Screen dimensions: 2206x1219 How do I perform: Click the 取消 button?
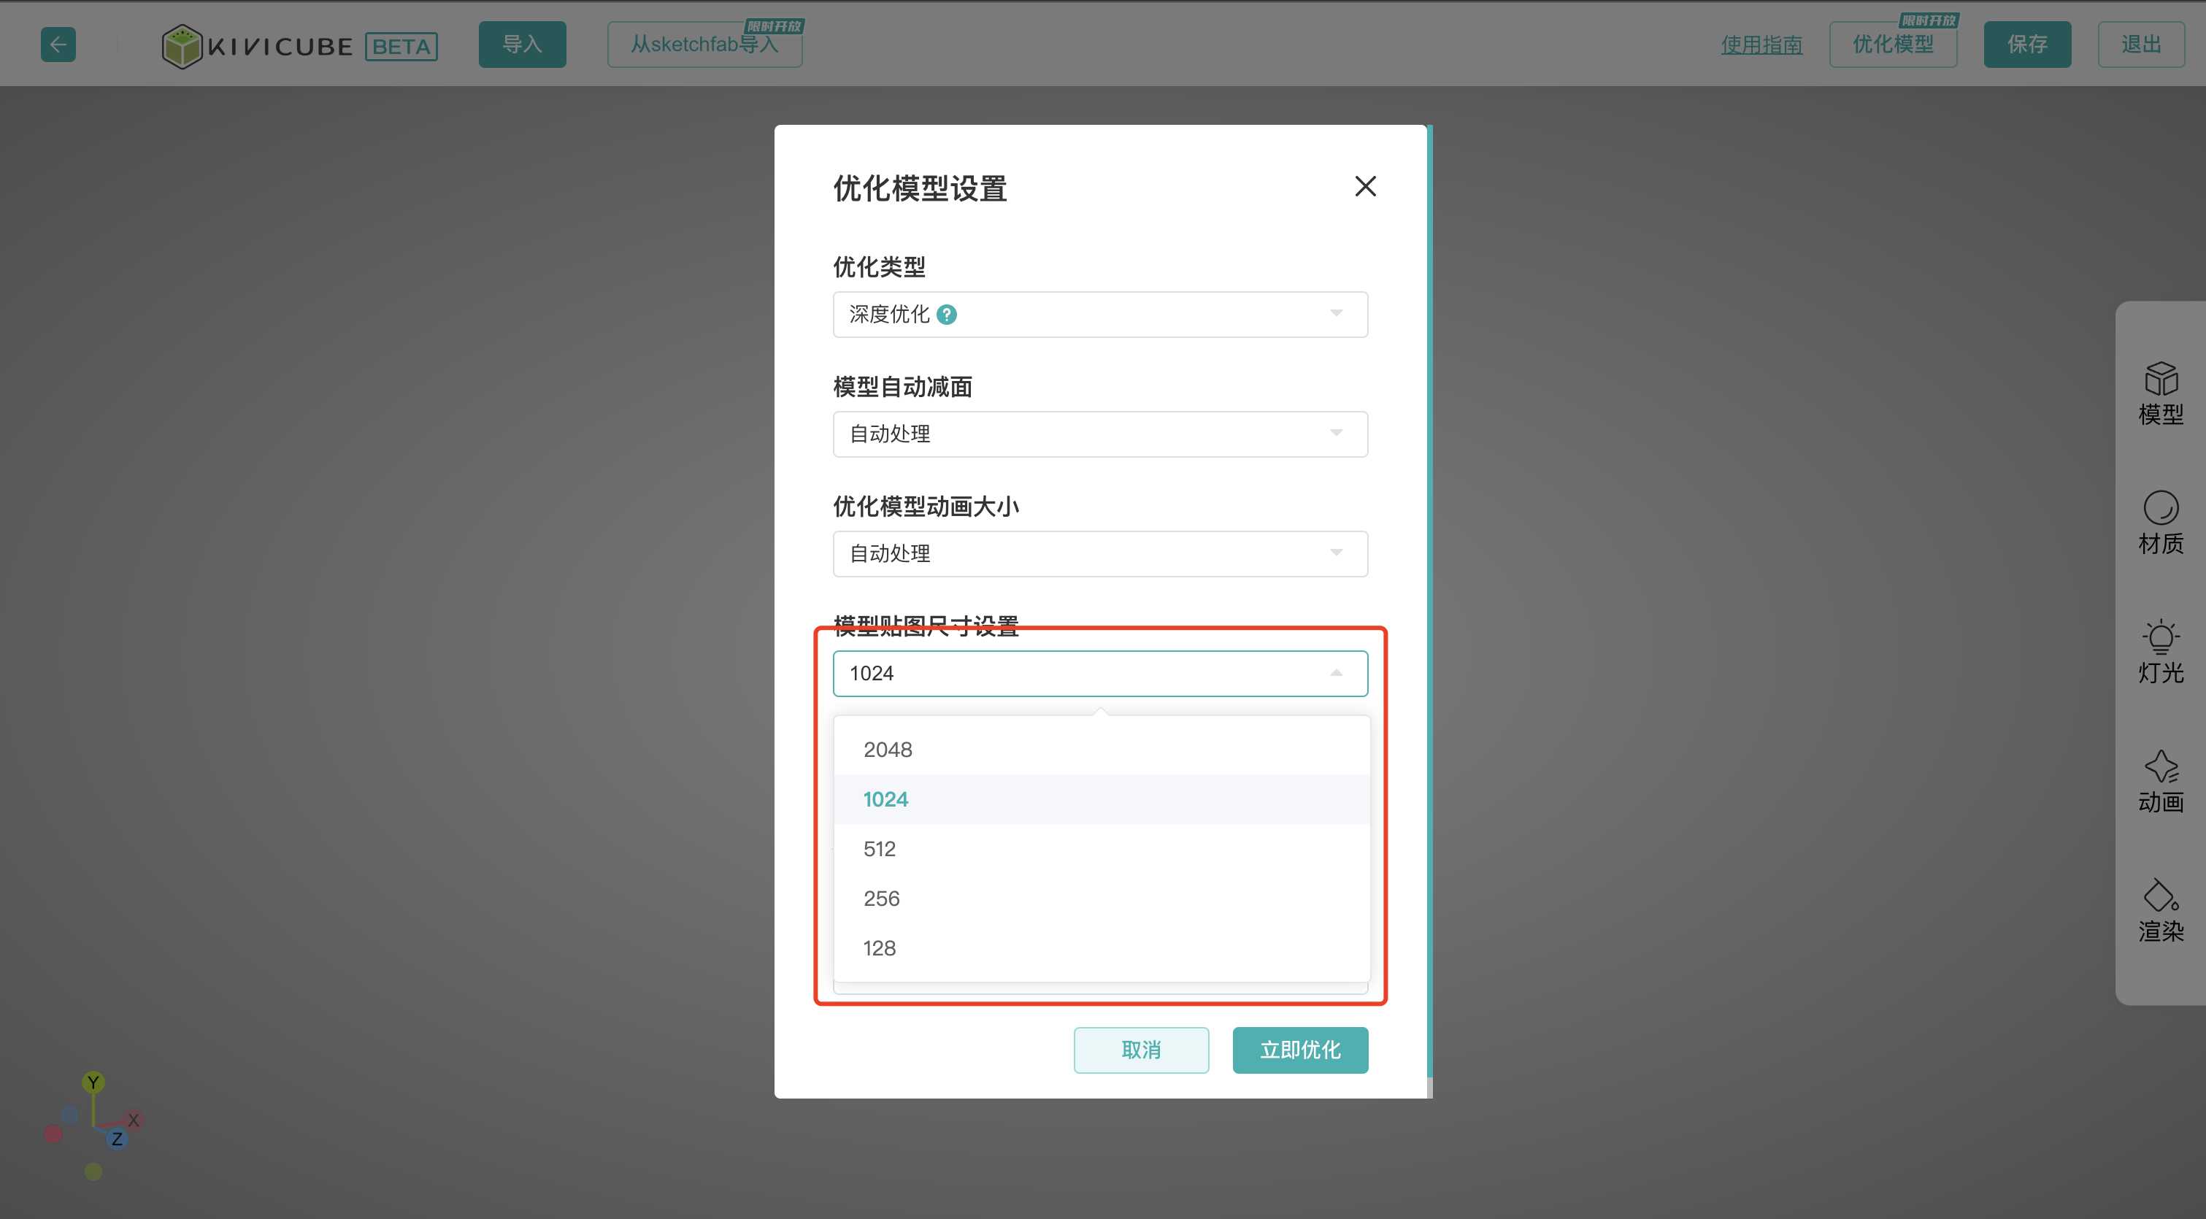[1141, 1050]
